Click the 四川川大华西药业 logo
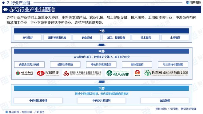This screenshot has height=114, width=203. (x=82, y=73)
